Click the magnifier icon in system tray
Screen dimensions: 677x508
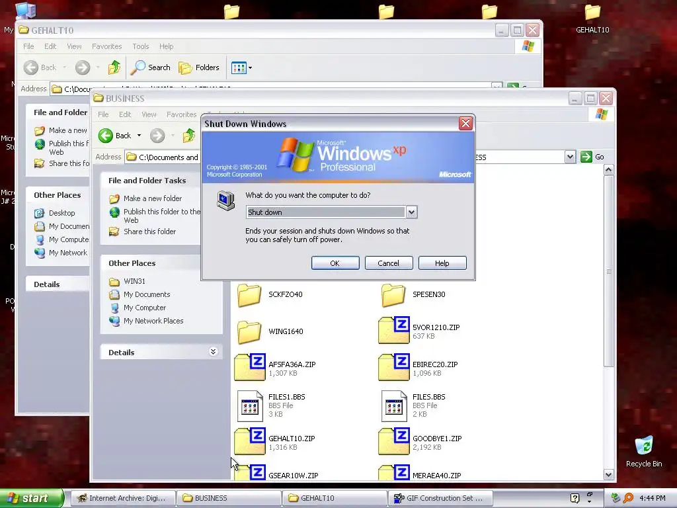point(628,498)
